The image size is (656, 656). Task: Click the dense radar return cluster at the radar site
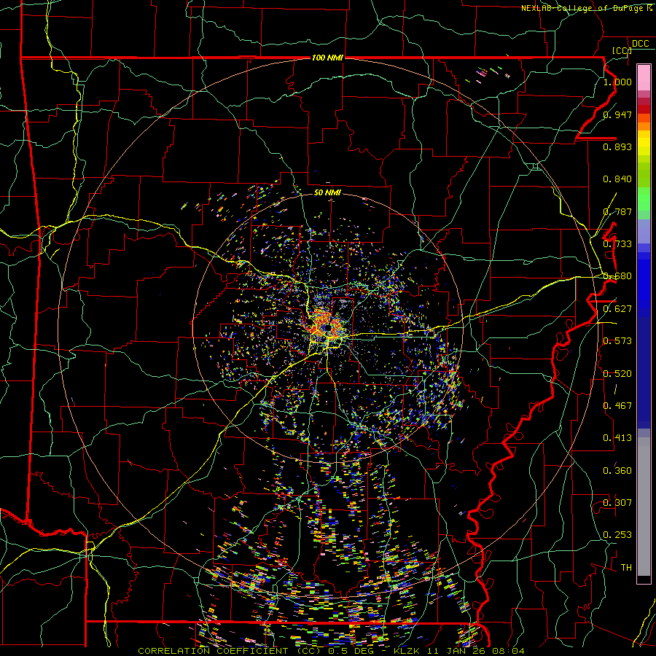[325, 327]
